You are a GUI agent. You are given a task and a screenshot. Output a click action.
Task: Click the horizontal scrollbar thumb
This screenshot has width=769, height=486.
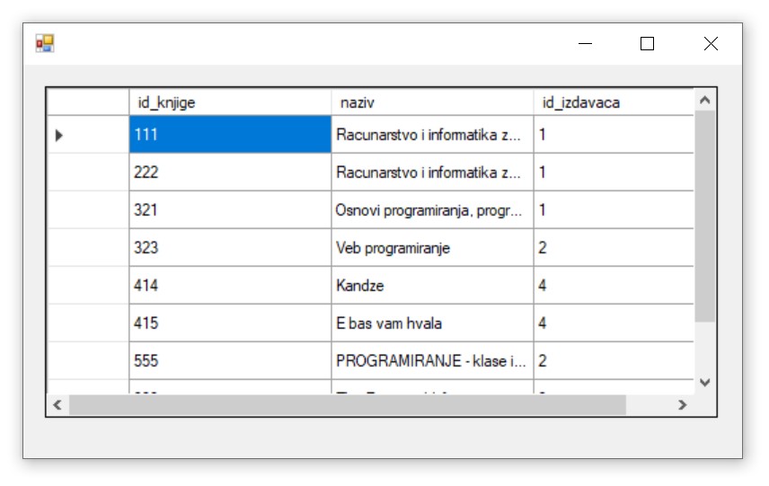click(x=347, y=405)
